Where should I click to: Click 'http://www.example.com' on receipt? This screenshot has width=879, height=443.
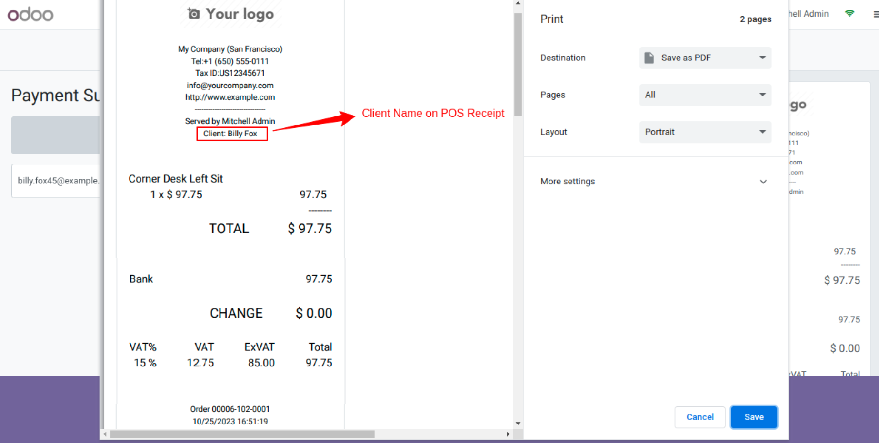point(230,97)
